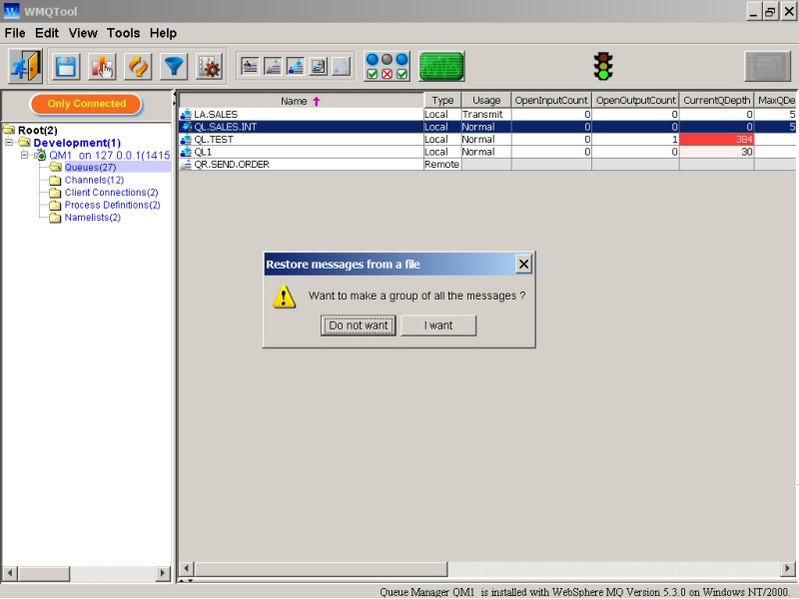The height and width of the screenshot is (599, 799).
Task: Click the status lights with checkmarks icon
Action: pyautogui.click(x=387, y=67)
